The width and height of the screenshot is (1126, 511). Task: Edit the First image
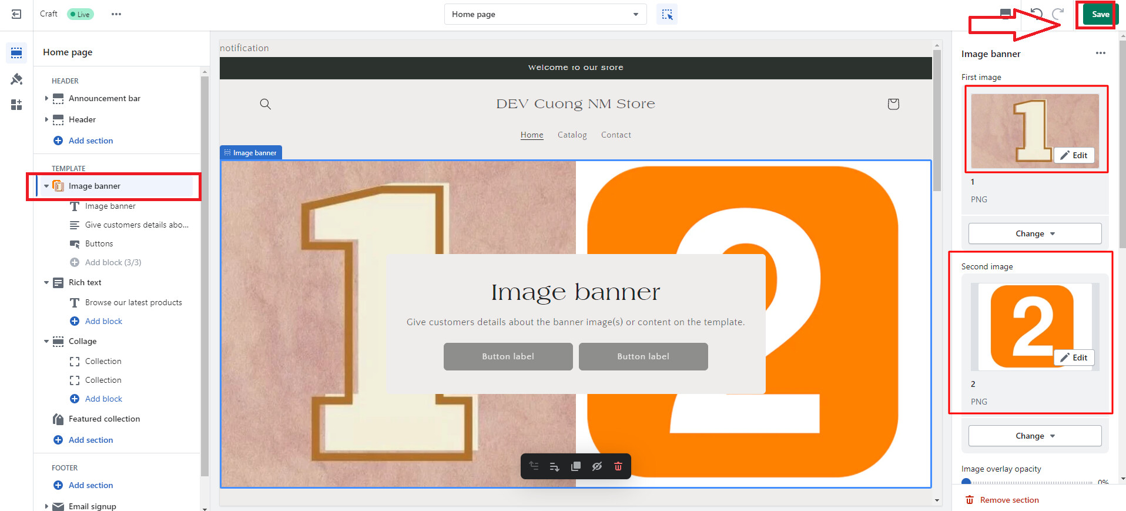point(1074,155)
